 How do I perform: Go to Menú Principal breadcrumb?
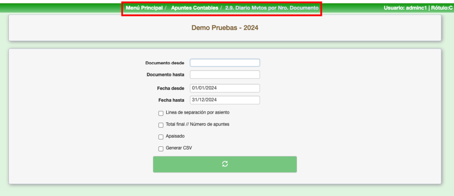[144, 8]
